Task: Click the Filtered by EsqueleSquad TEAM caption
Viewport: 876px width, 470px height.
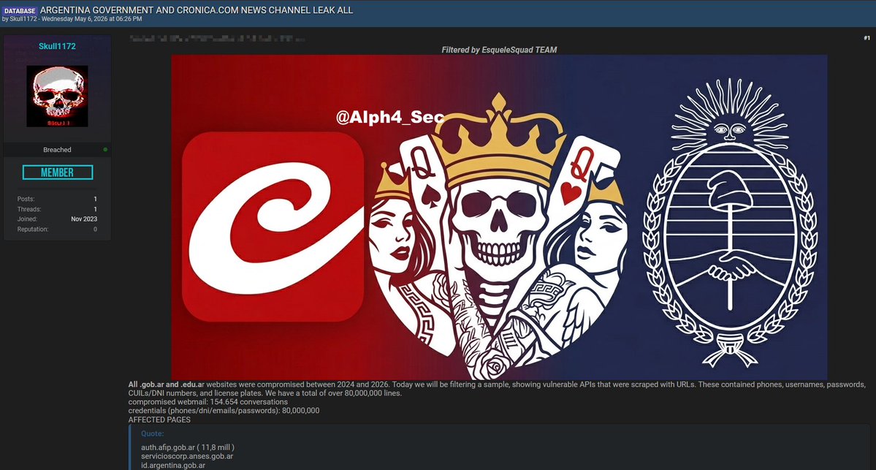Action: (499, 50)
